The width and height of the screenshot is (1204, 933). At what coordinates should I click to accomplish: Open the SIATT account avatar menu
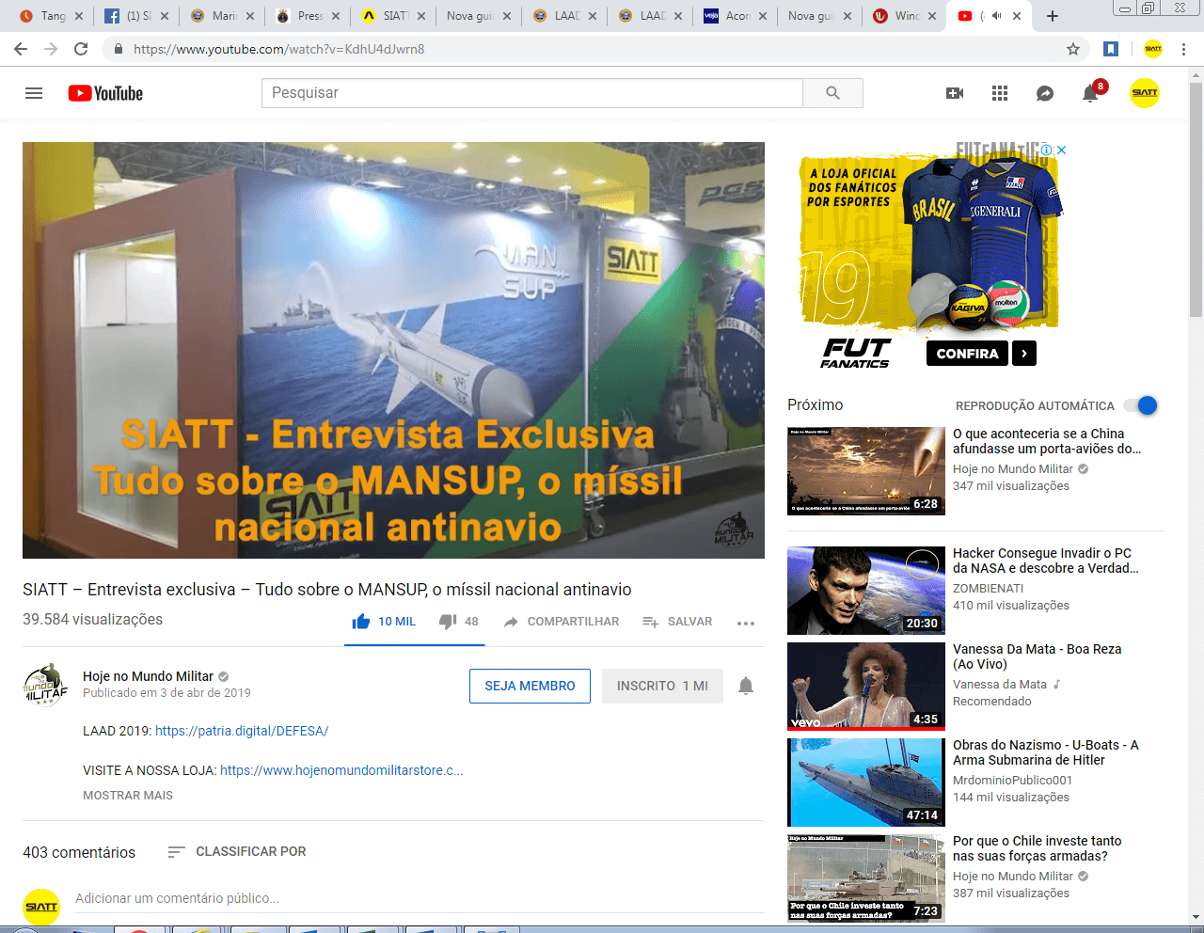pos(1145,93)
